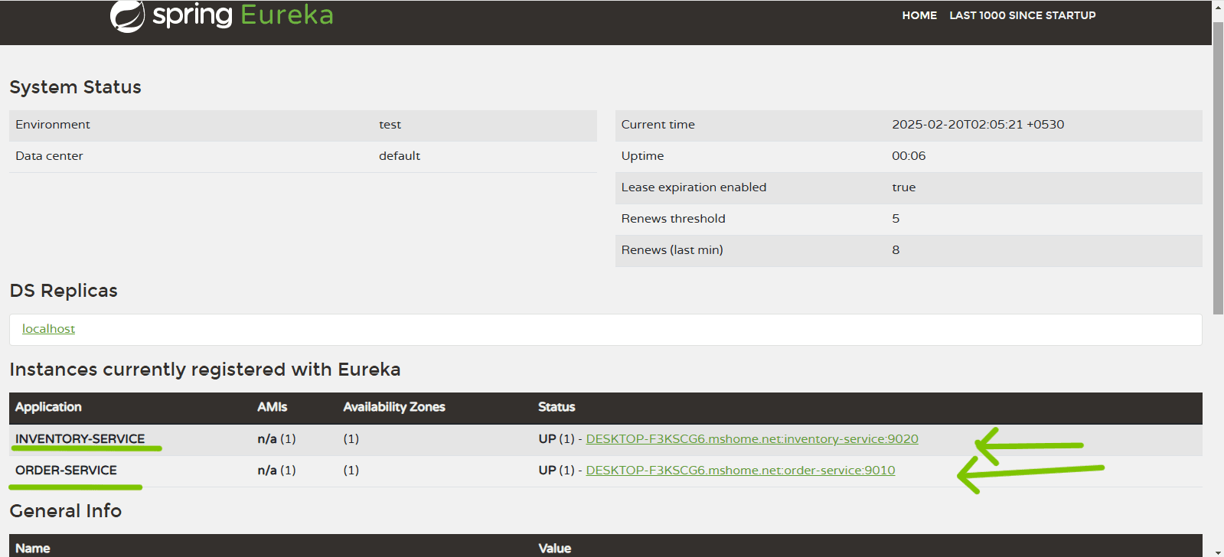Click the System Status heading

pyautogui.click(x=75, y=87)
